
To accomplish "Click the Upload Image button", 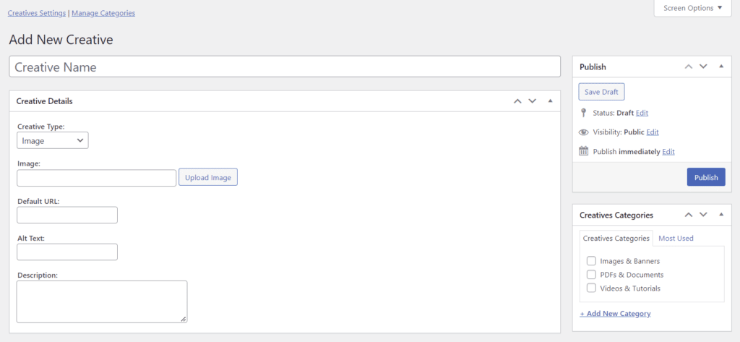I will (x=207, y=178).
